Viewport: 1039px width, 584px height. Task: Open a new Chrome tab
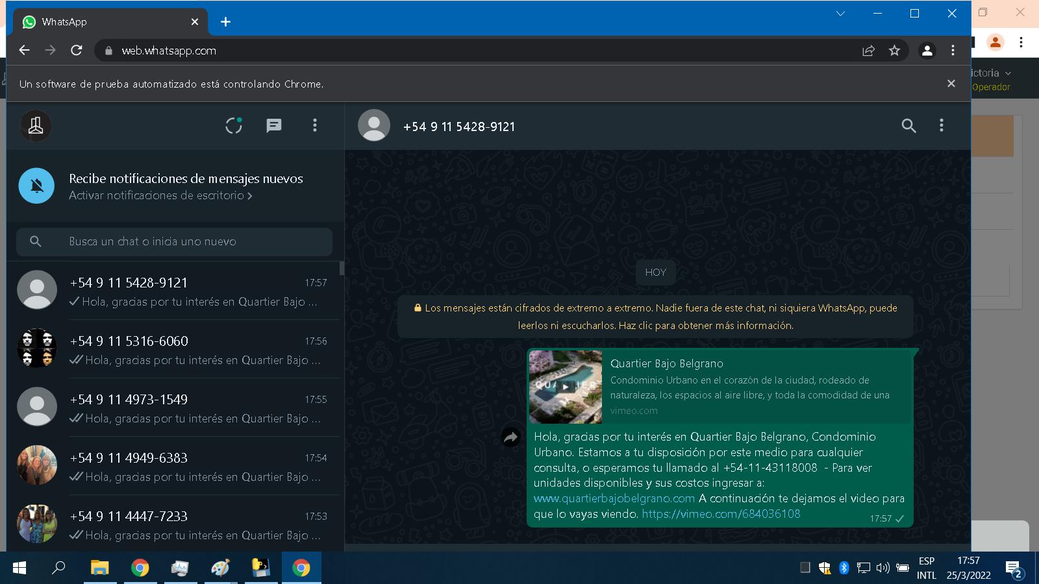point(225,21)
